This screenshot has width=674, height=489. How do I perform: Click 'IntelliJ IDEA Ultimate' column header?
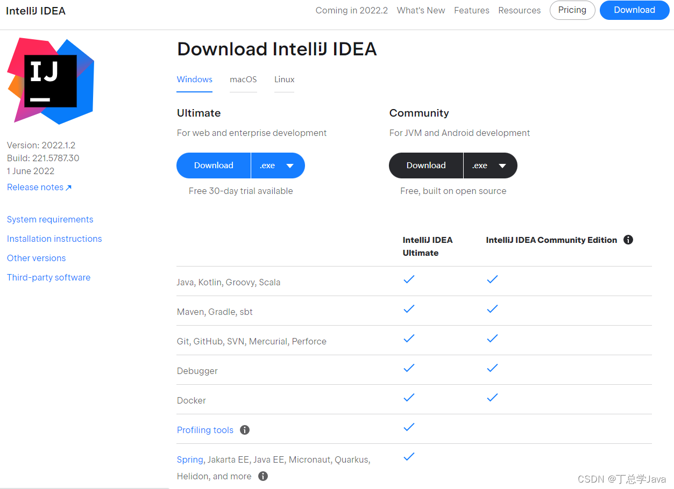pyautogui.click(x=428, y=246)
